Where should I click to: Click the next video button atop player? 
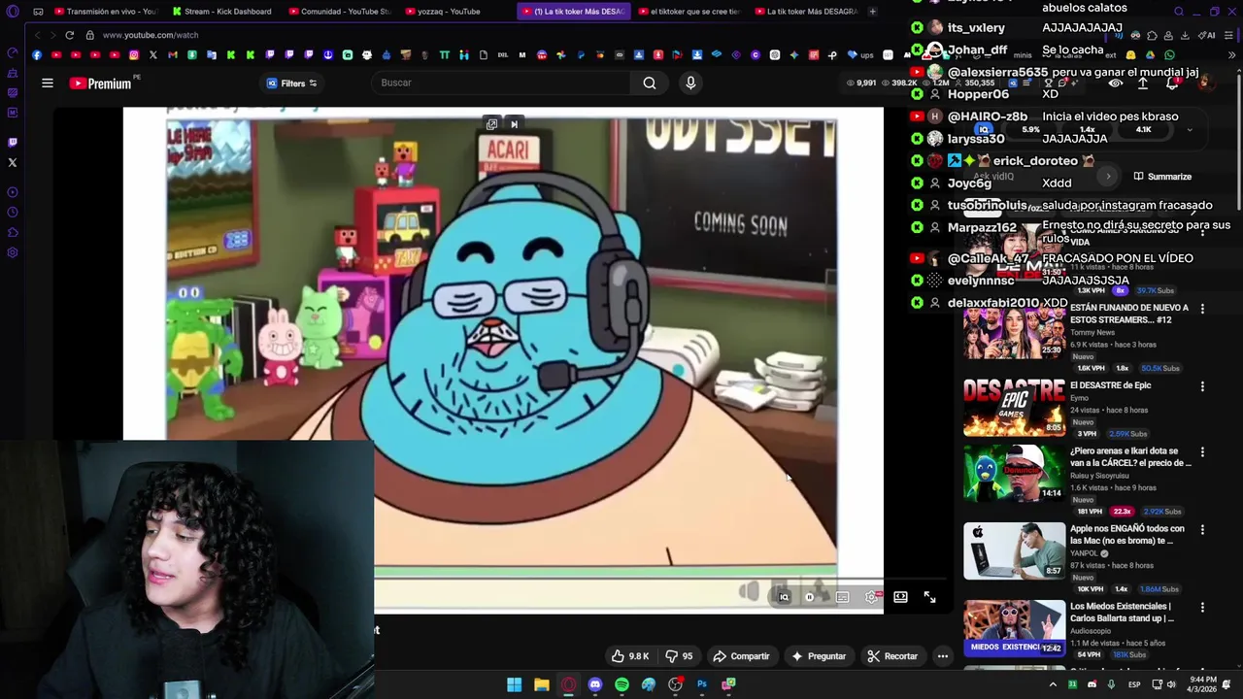(x=514, y=124)
